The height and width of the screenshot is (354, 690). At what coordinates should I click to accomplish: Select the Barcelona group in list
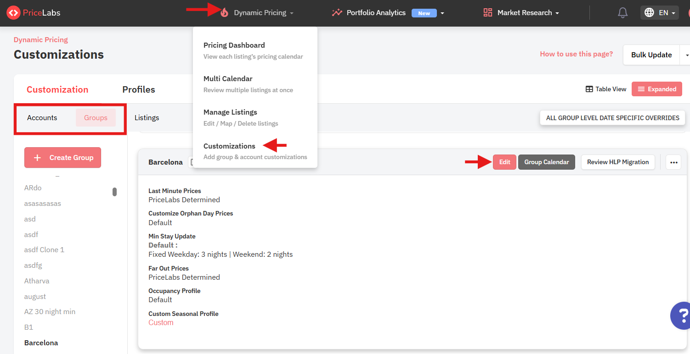[x=41, y=343]
